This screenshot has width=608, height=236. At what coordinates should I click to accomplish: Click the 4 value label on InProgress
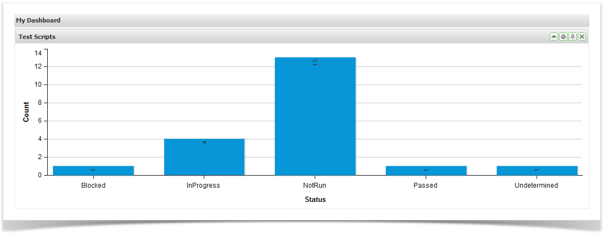[204, 143]
